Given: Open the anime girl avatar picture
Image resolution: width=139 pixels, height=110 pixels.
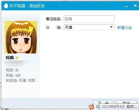Looking at the screenshot, I should click(21, 37).
